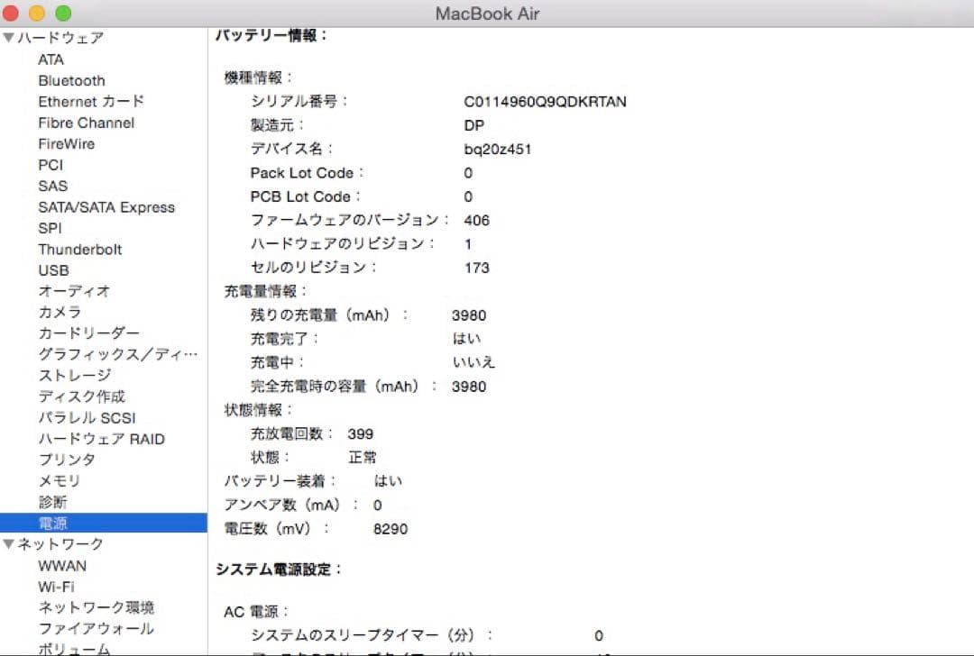Collapse the ネットワーク section triangle

point(9,544)
